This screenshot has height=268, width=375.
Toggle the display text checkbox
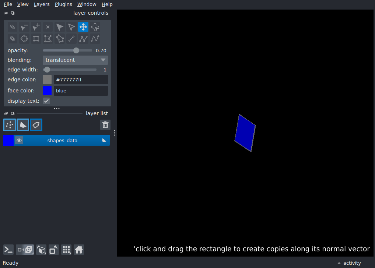pyautogui.click(x=46, y=101)
